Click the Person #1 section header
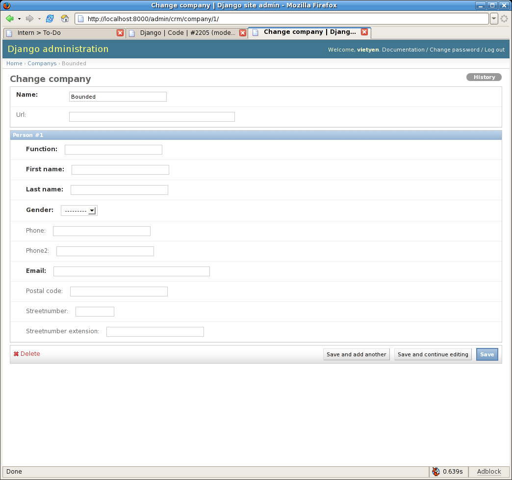 (x=256, y=135)
